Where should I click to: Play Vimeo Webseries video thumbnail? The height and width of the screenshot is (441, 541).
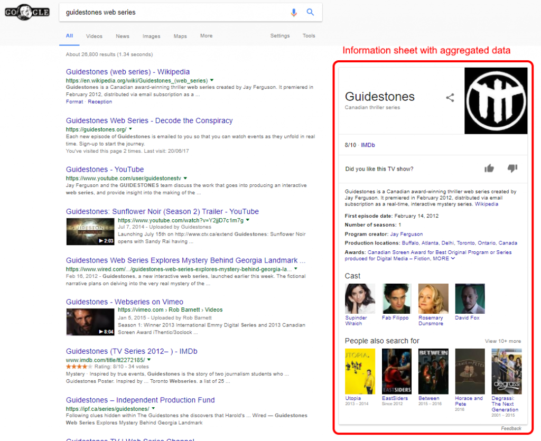(x=90, y=322)
